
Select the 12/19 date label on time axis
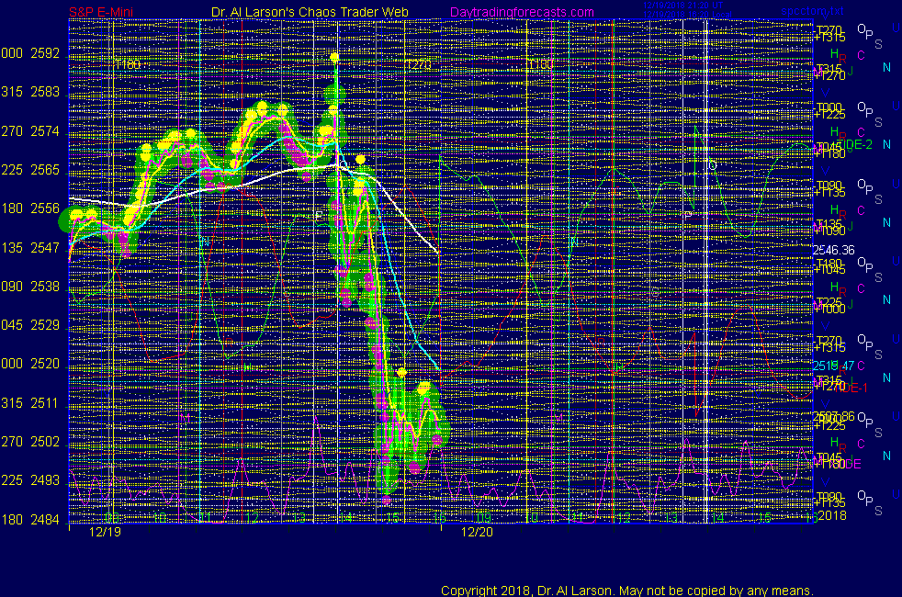(106, 532)
